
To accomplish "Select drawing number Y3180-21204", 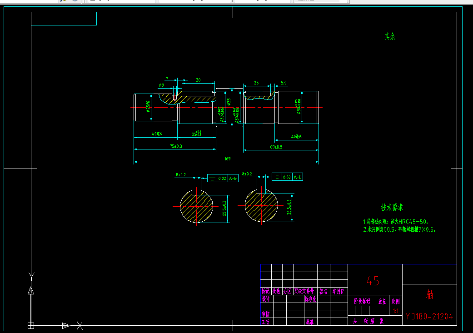I will 429,316.
